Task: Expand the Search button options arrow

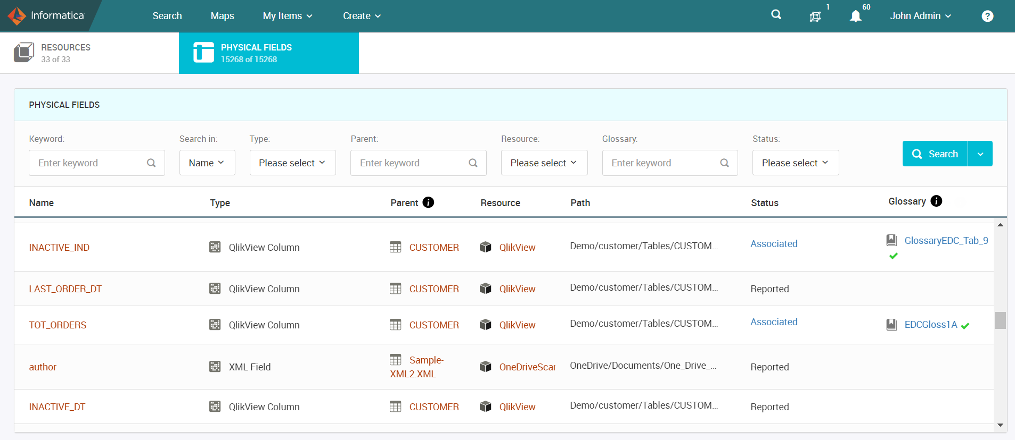Action: tap(980, 154)
